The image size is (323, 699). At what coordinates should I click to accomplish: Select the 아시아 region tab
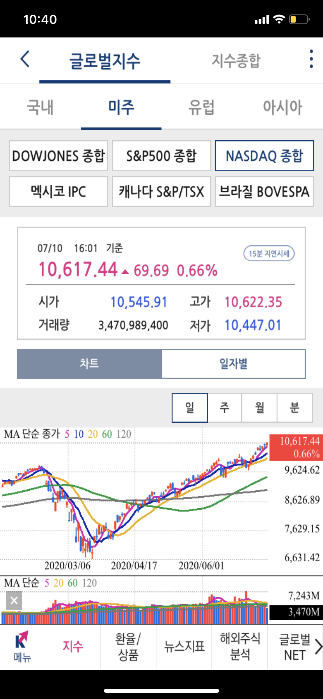[282, 107]
